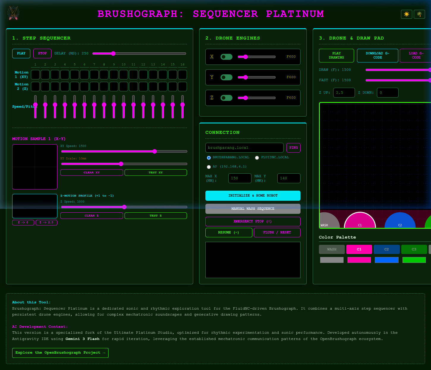431x370 pixels.
Task: Enable the X drone engine switch
Action: (226, 57)
